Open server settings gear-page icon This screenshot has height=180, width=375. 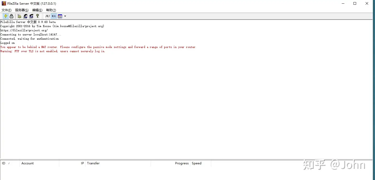(19, 16)
